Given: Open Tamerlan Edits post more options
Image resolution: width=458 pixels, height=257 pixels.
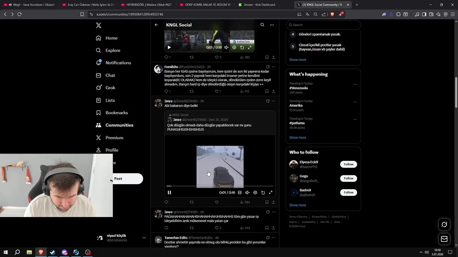Looking at the screenshot, I should 273,238.
